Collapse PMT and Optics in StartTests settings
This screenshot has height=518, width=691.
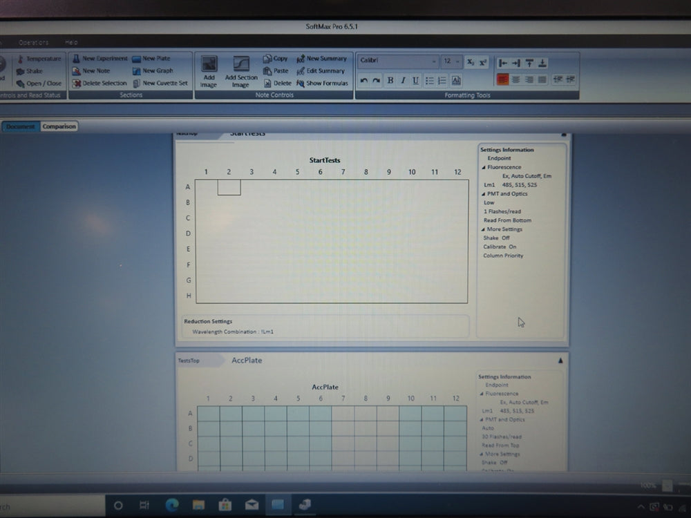pos(484,194)
